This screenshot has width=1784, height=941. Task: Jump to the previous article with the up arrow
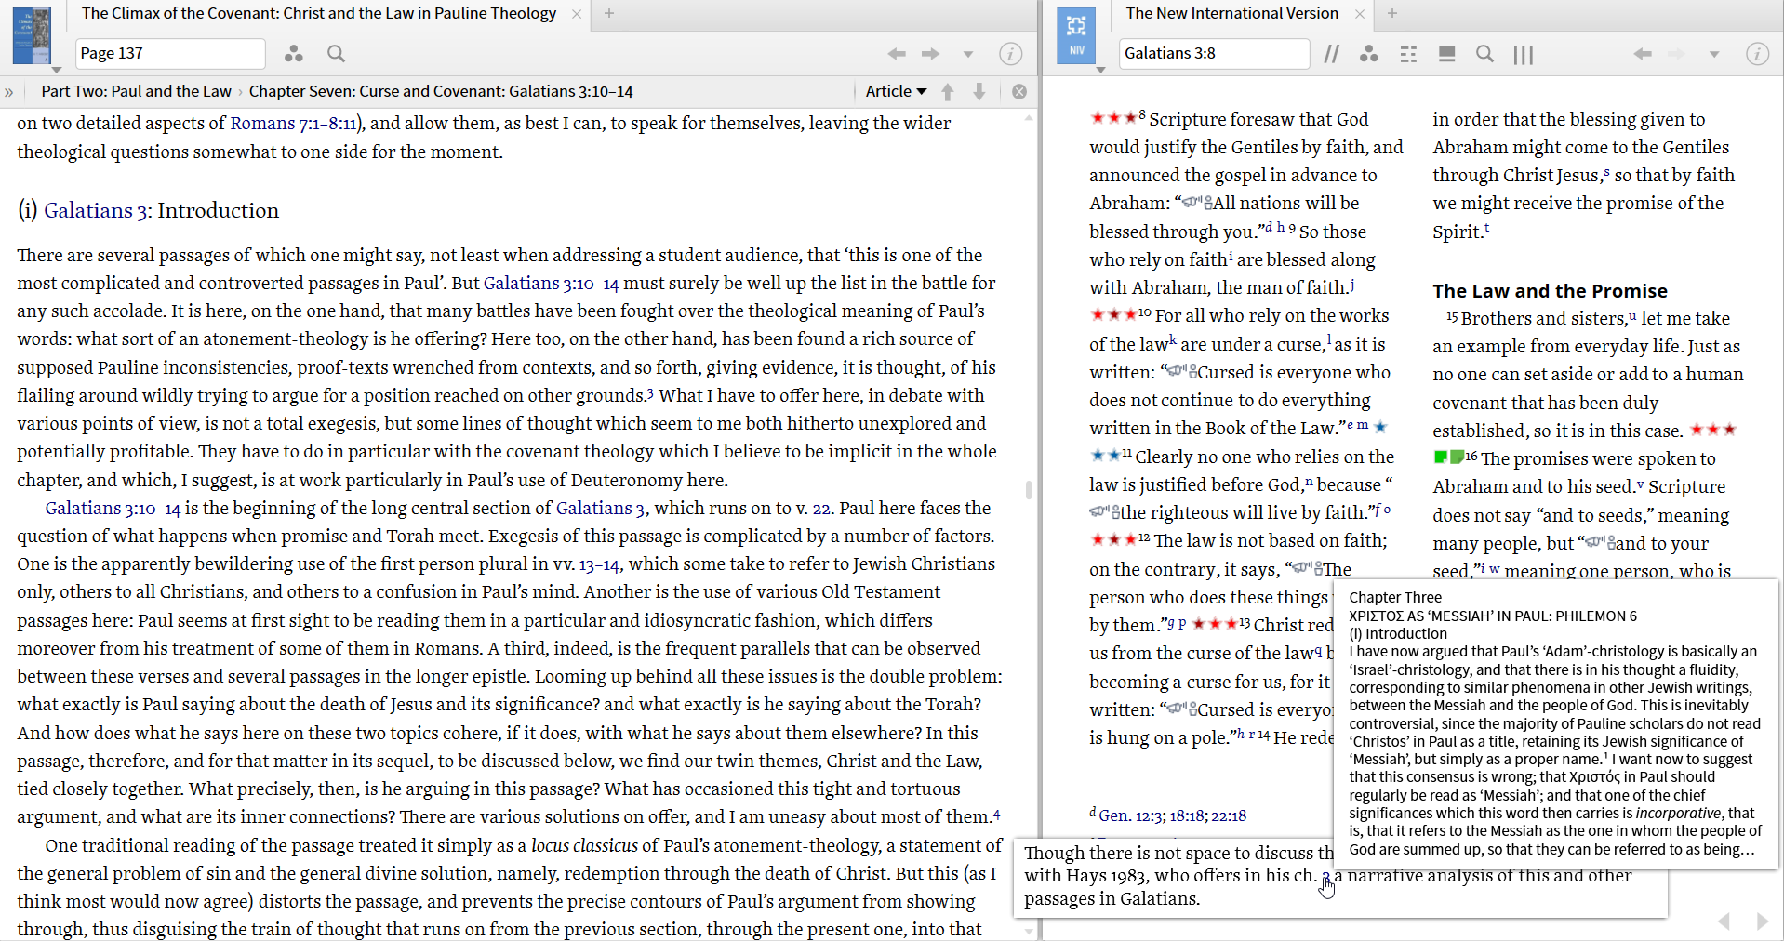(948, 91)
